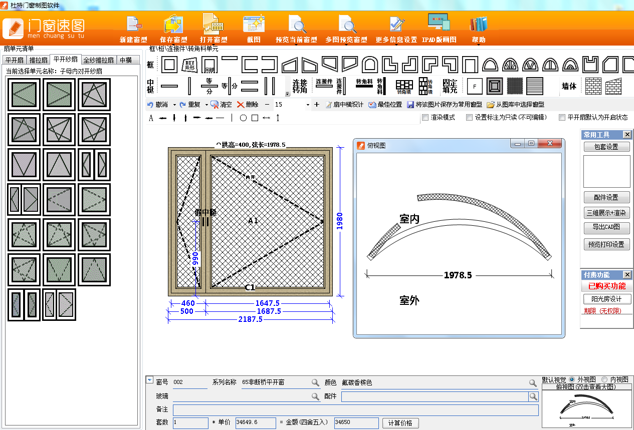Open 预览打印设置 print settings
This screenshot has height=430, width=634.
point(607,244)
